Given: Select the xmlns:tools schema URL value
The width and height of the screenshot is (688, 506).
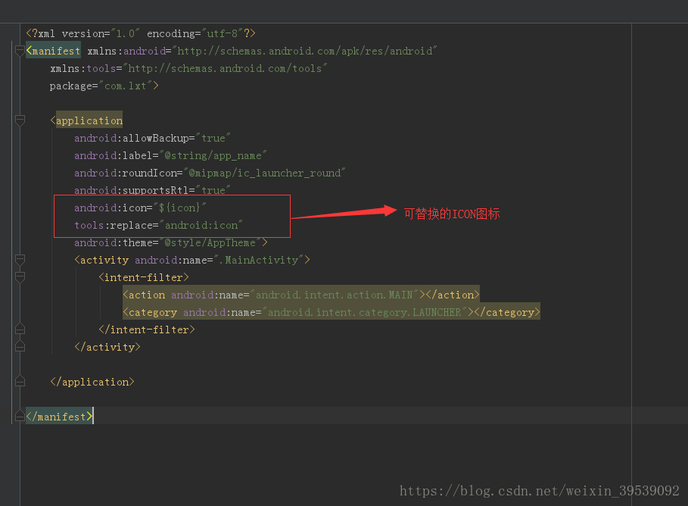Looking at the screenshot, I should pos(225,68).
